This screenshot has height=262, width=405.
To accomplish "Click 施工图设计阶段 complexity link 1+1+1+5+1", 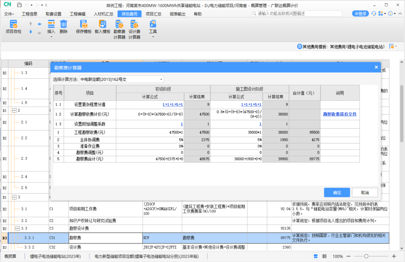I will click(251, 105).
